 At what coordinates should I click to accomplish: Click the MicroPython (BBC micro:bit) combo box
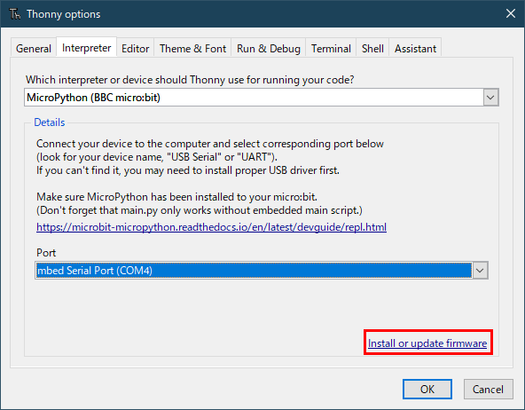[x=261, y=98]
